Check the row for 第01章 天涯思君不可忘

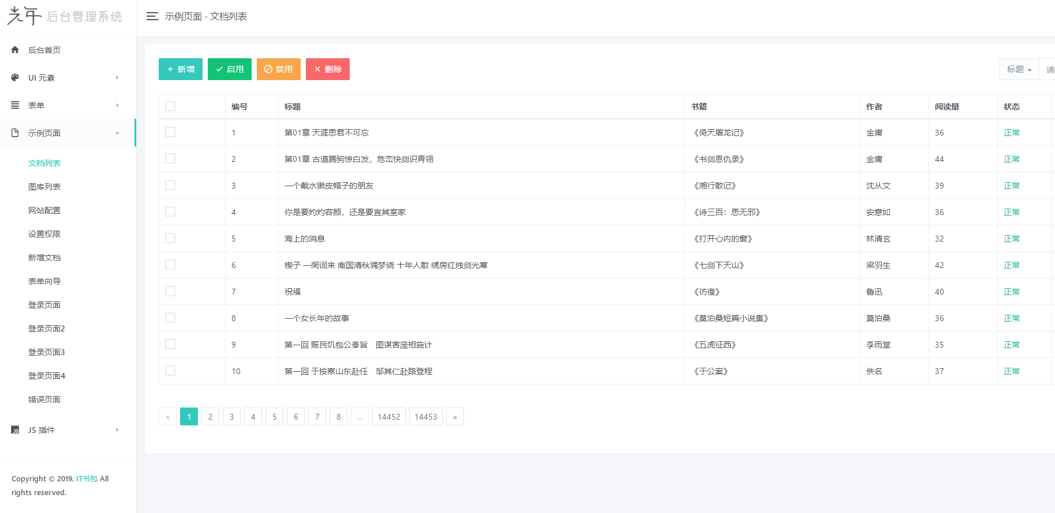point(170,132)
